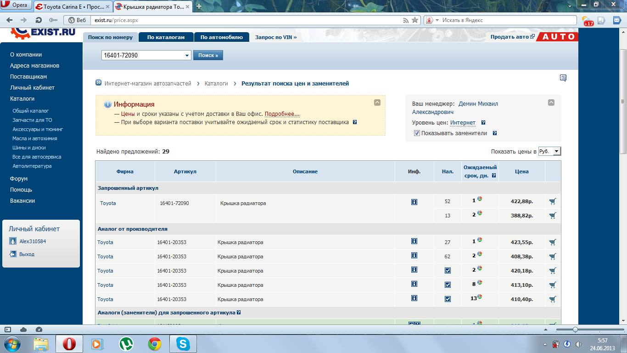Click the help icon next to Уровень цен

(x=483, y=123)
